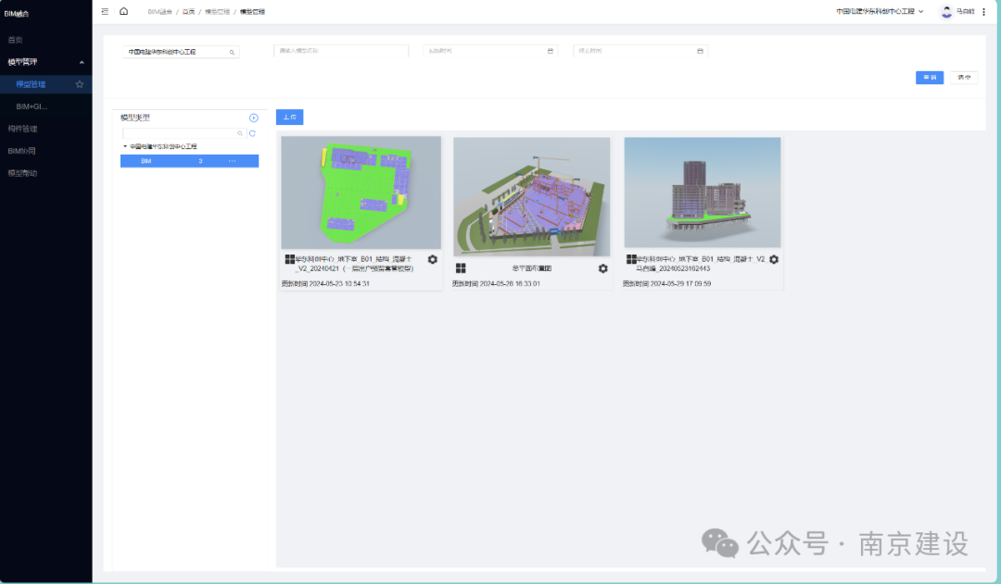Open the high-rise building model thumbnail
This screenshot has height=584, width=1001.
pos(703,193)
